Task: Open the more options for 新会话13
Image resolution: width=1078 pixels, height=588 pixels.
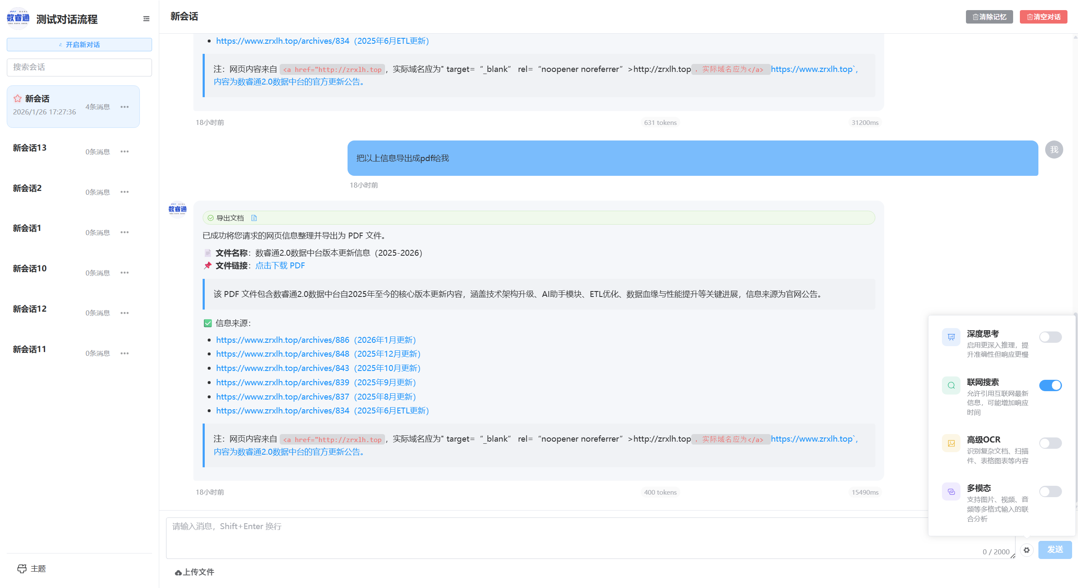Action: 124,151
